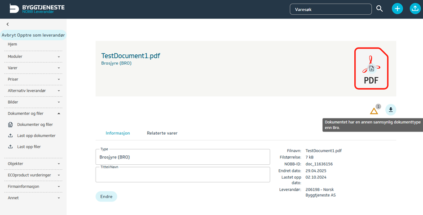423x215 pixels.
Task: Click the upload icon in top bar
Action: pos(415,9)
